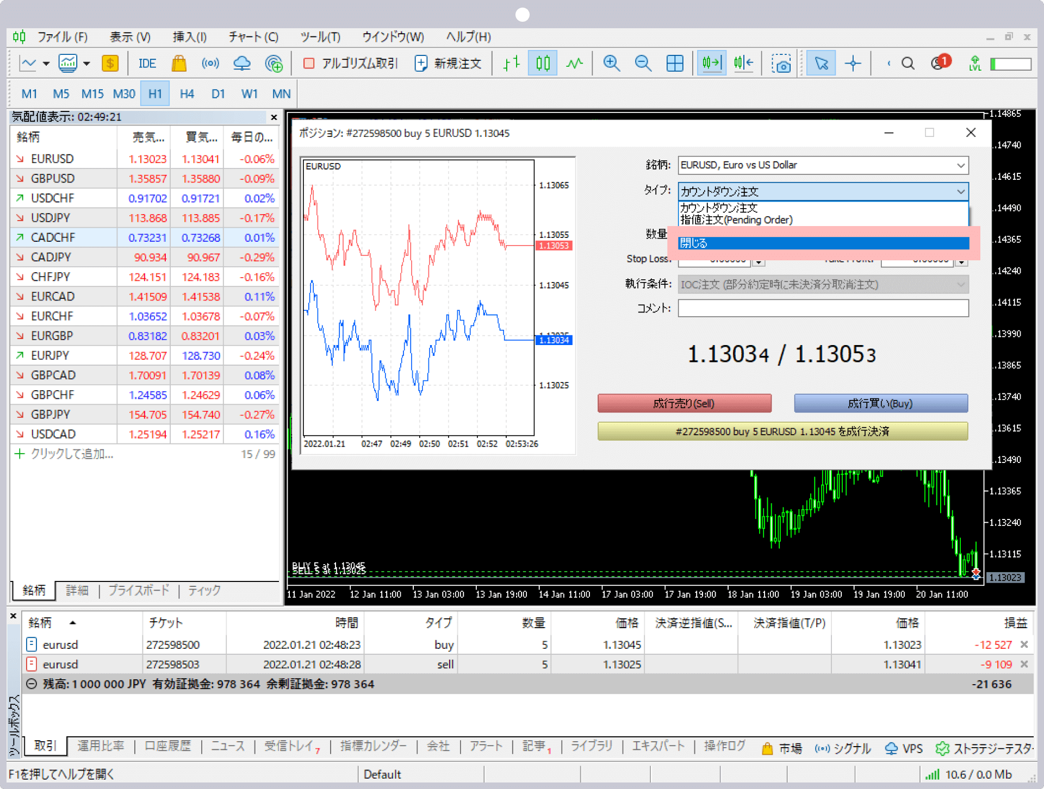
Task: Open the IDE MetaEditor button
Action: (x=147, y=64)
